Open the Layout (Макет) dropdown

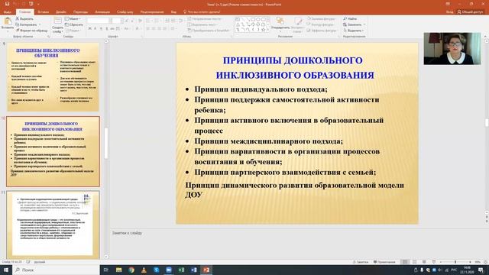pos(73,18)
